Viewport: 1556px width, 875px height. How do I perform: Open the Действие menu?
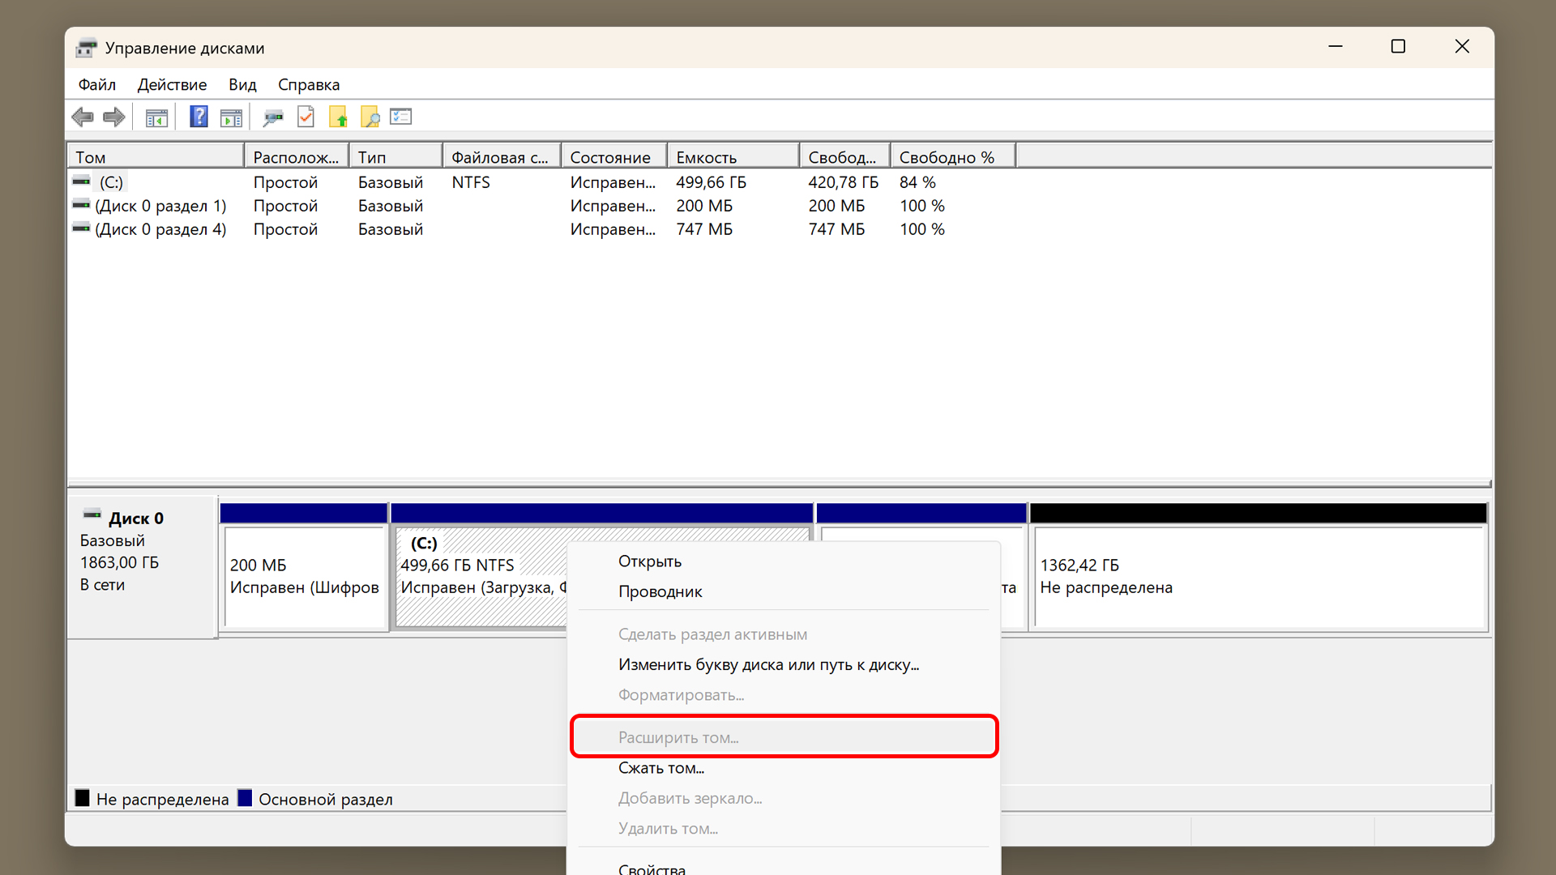[172, 84]
